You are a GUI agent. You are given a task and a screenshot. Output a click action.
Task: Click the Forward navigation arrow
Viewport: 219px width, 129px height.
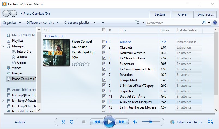click(13, 14)
